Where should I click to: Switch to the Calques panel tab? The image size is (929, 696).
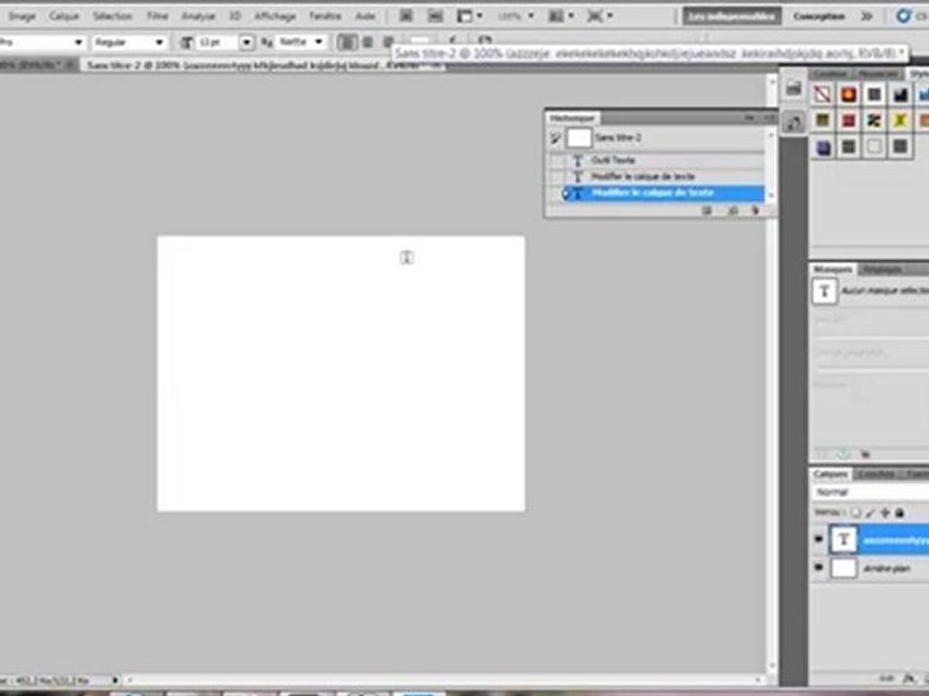(x=830, y=474)
